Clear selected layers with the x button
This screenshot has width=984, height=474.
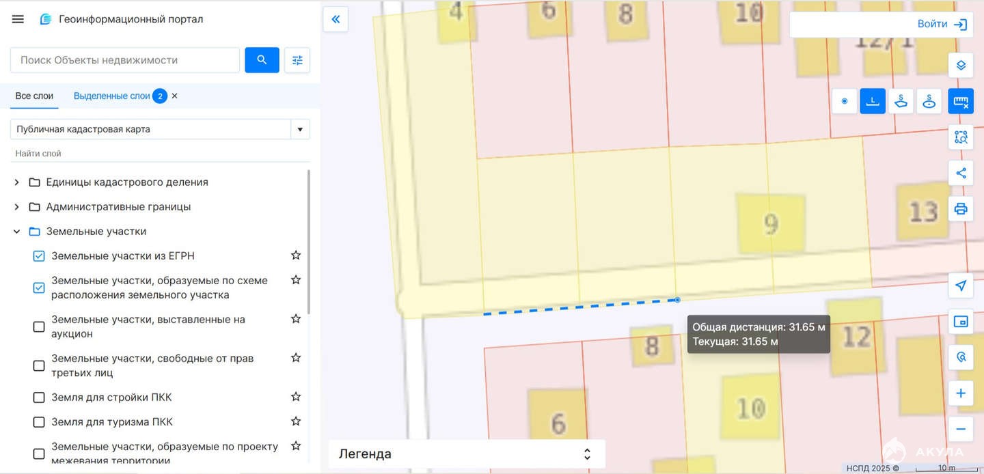(x=175, y=96)
